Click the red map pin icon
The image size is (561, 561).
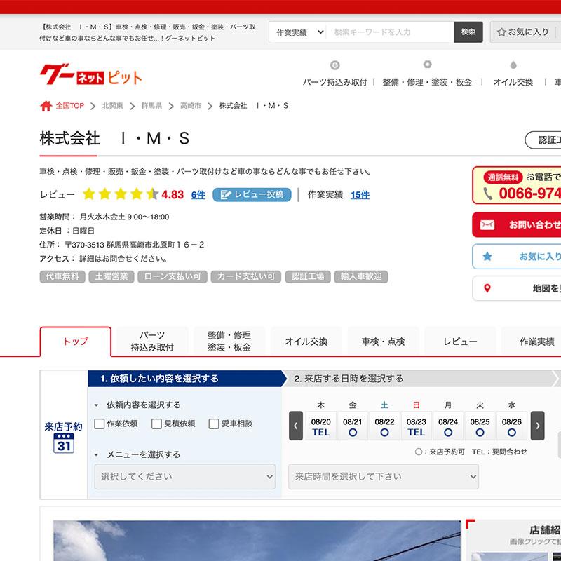click(487, 288)
